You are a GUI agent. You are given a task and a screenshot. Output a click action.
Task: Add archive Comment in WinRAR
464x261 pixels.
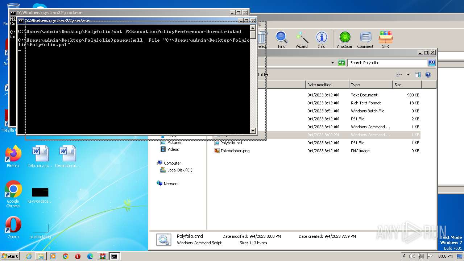[x=365, y=40]
